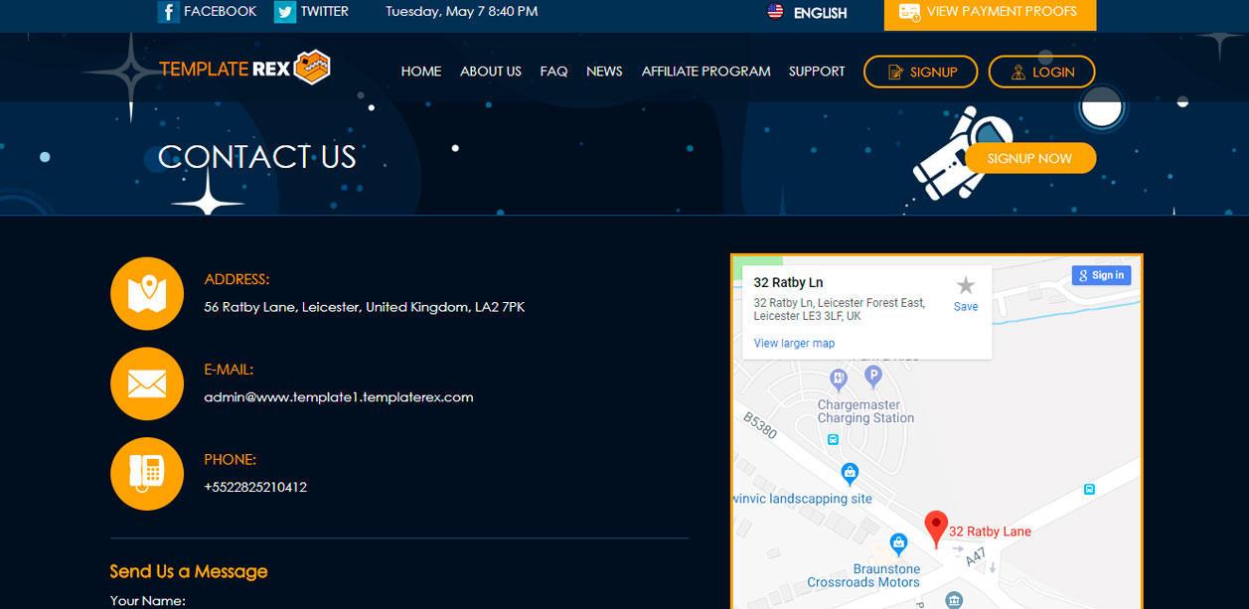The width and height of the screenshot is (1249, 609).
Task: Click the 32 Ratby Lane pin label
Action: tap(991, 532)
